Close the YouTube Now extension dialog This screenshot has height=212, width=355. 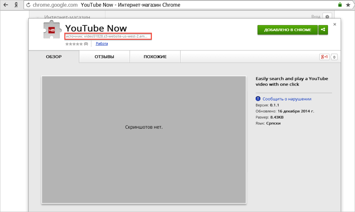tap(335, 24)
